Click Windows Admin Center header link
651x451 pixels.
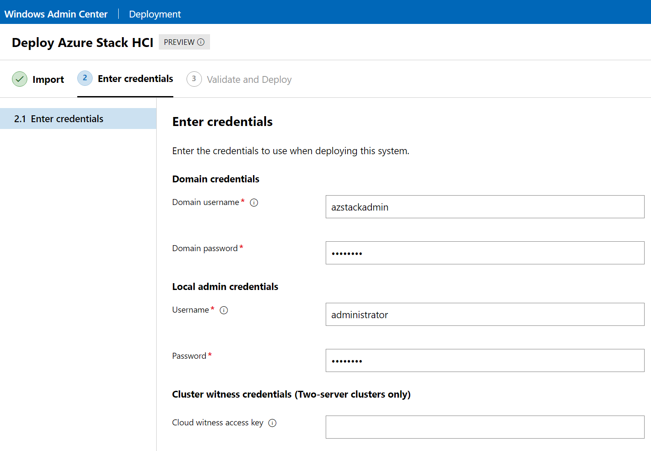(x=56, y=14)
